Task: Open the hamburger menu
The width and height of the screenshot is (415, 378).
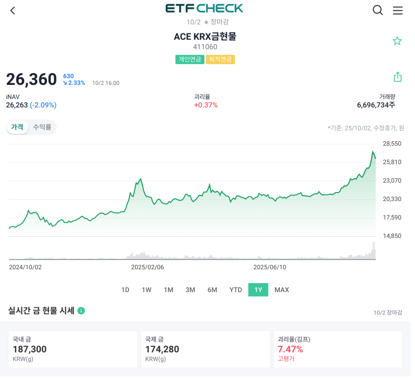Action: click(x=398, y=10)
